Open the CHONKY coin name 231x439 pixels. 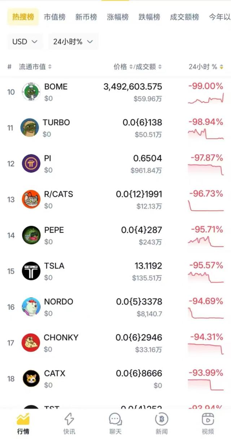61,337
